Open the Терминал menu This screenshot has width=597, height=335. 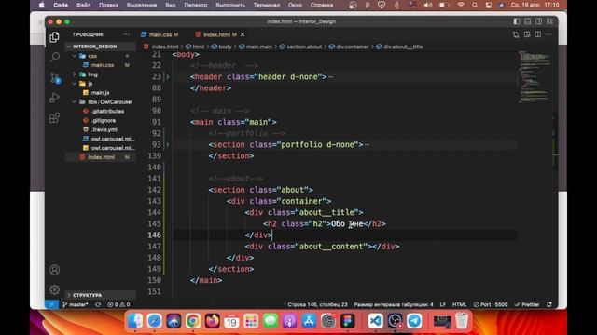tap(267, 6)
